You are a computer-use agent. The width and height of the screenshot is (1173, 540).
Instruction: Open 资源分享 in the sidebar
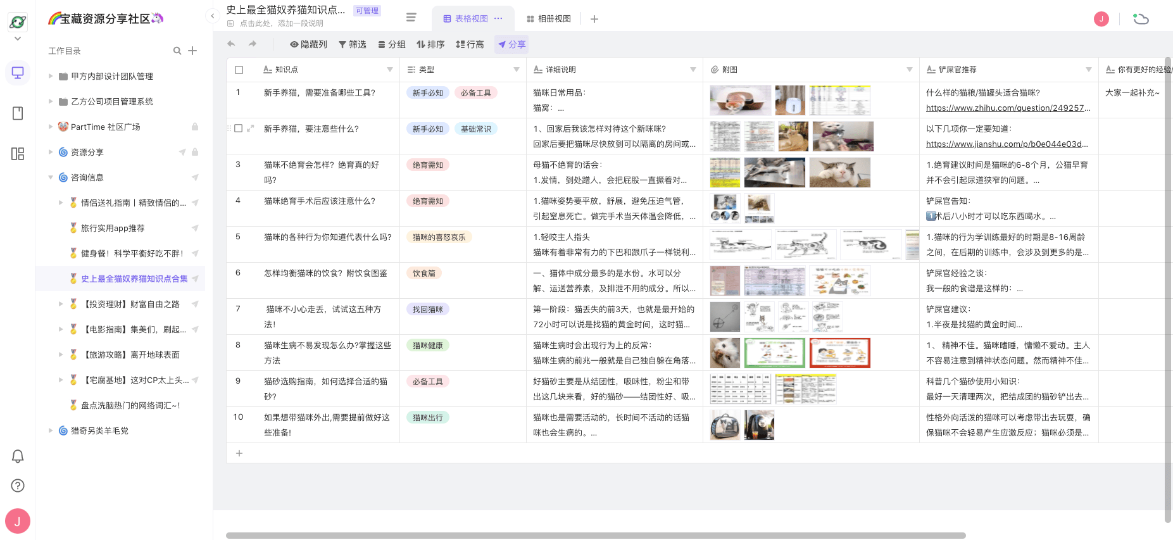tap(87, 152)
